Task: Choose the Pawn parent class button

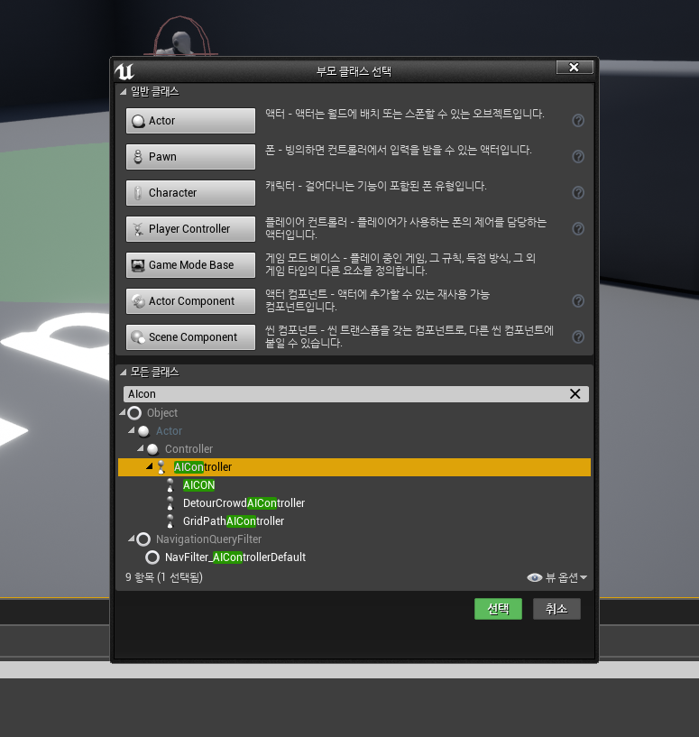Action: pos(190,157)
